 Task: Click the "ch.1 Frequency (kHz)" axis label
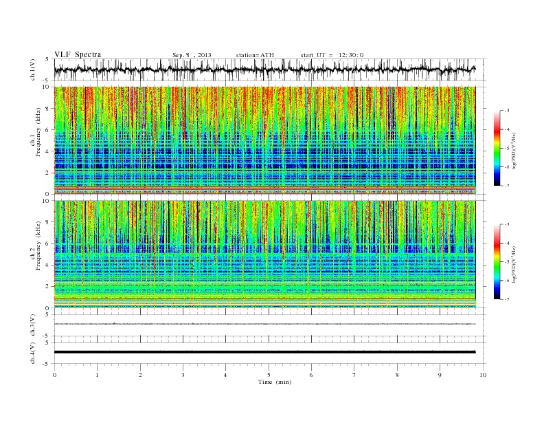click(36, 131)
